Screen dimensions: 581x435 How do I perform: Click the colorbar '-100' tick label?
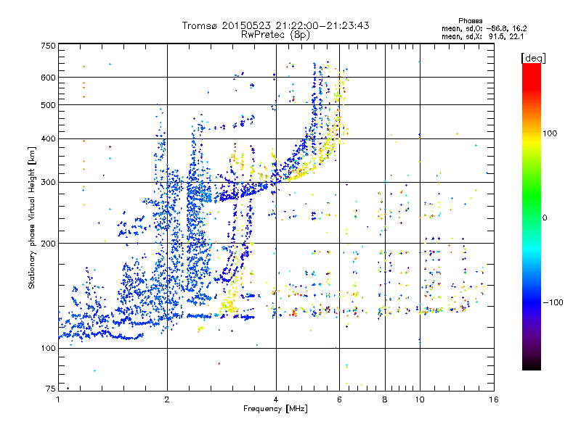[553, 302]
